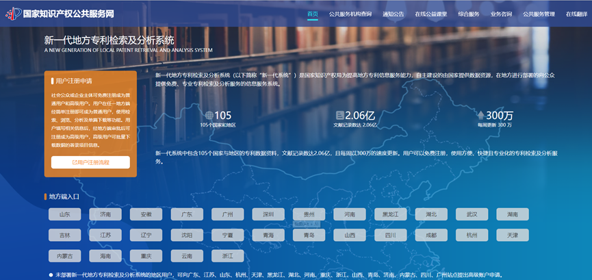Choose the 辽宁 portal button
This screenshot has width=592, height=280.
click(146, 235)
